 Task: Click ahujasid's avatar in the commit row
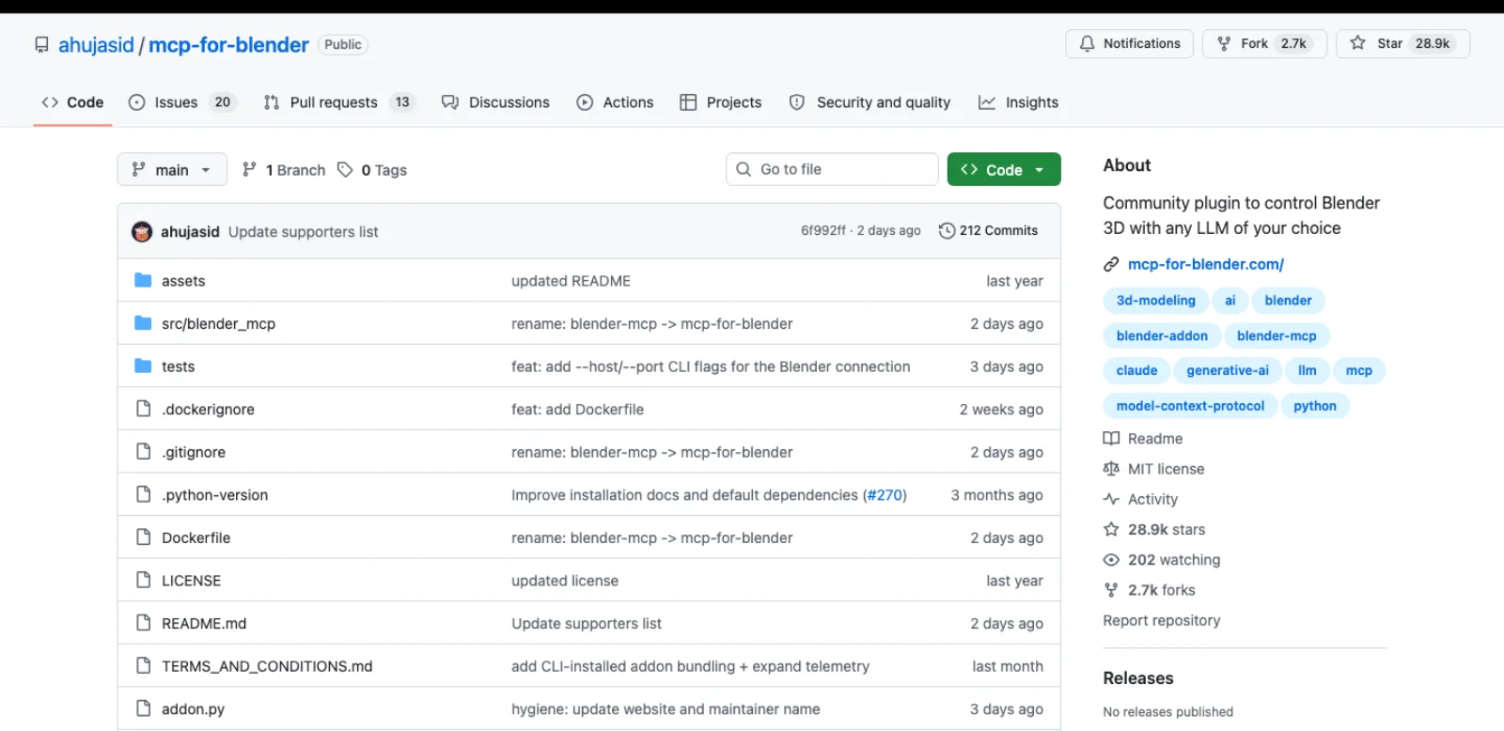coord(142,232)
